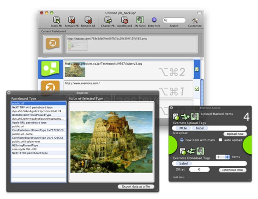This screenshot has width=258, height=199.
Task: Select com.apple.flat-rtfd row
Action: pos(39,149)
